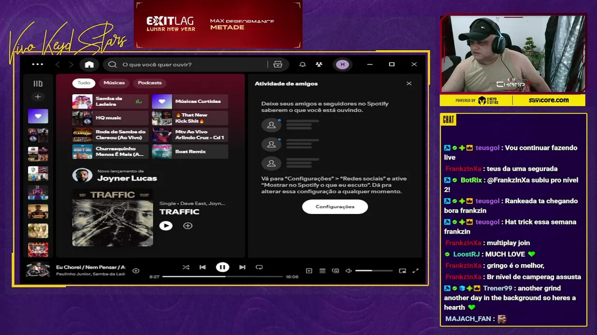Open 'Eu Chorei / Nem Pensar' track title
597x335 pixels.
[90, 267]
